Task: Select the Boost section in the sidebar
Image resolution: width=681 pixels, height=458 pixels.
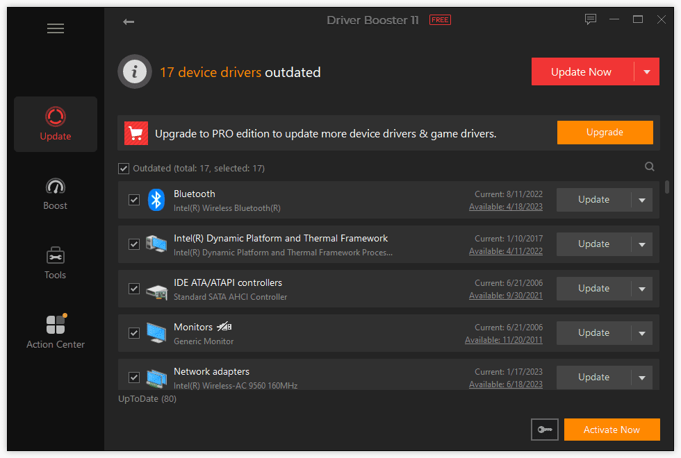Action: 55,194
